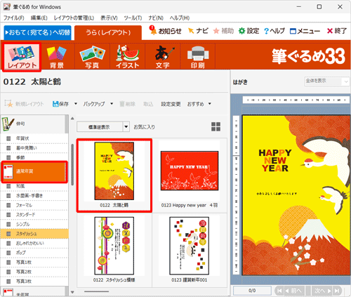
Task: Select the ポップ category
Action: point(34,253)
